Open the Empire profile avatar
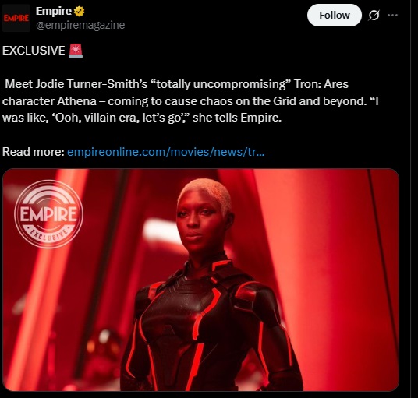The image size is (418, 398). [x=16, y=18]
